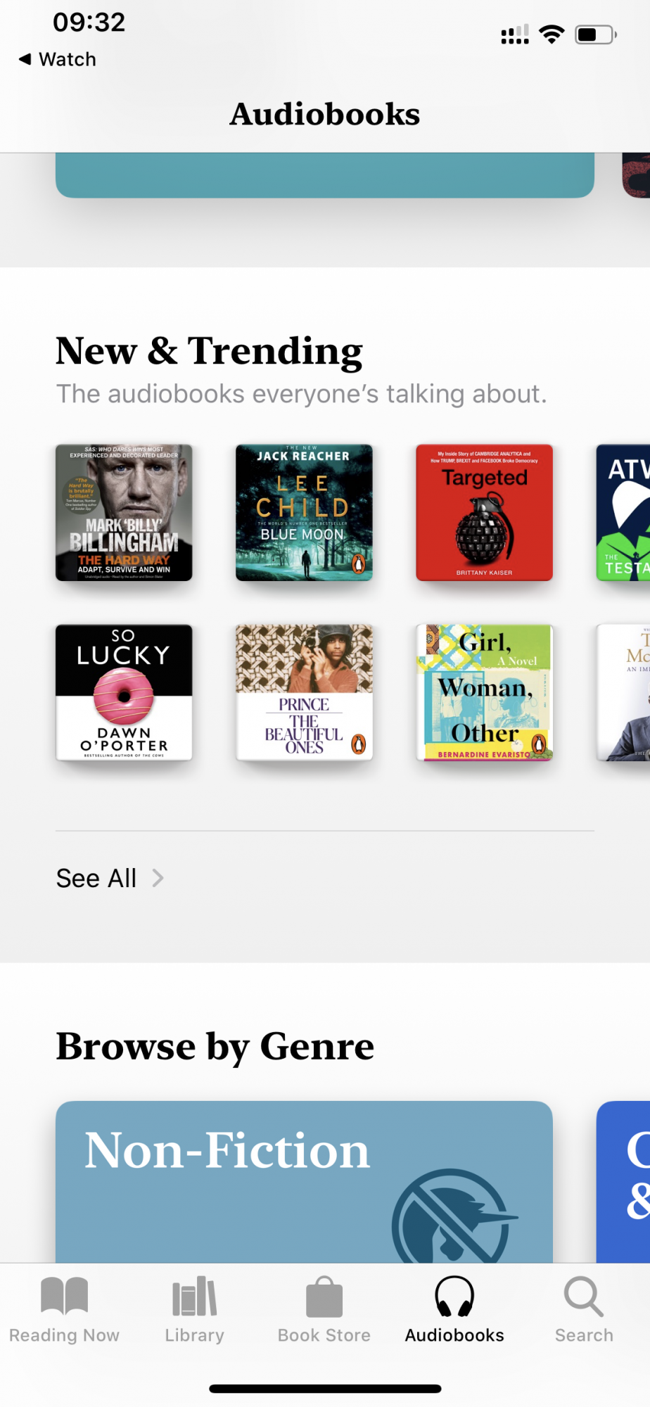The width and height of the screenshot is (650, 1407).
Task: Select Targeted by Brittany Kaiser cover
Action: click(x=484, y=512)
